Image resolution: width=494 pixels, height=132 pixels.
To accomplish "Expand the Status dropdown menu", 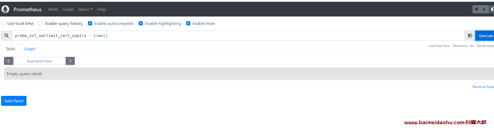I will click(x=85, y=9).
